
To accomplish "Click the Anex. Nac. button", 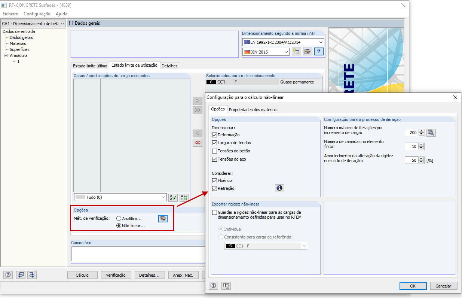I will tap(183, 275).
